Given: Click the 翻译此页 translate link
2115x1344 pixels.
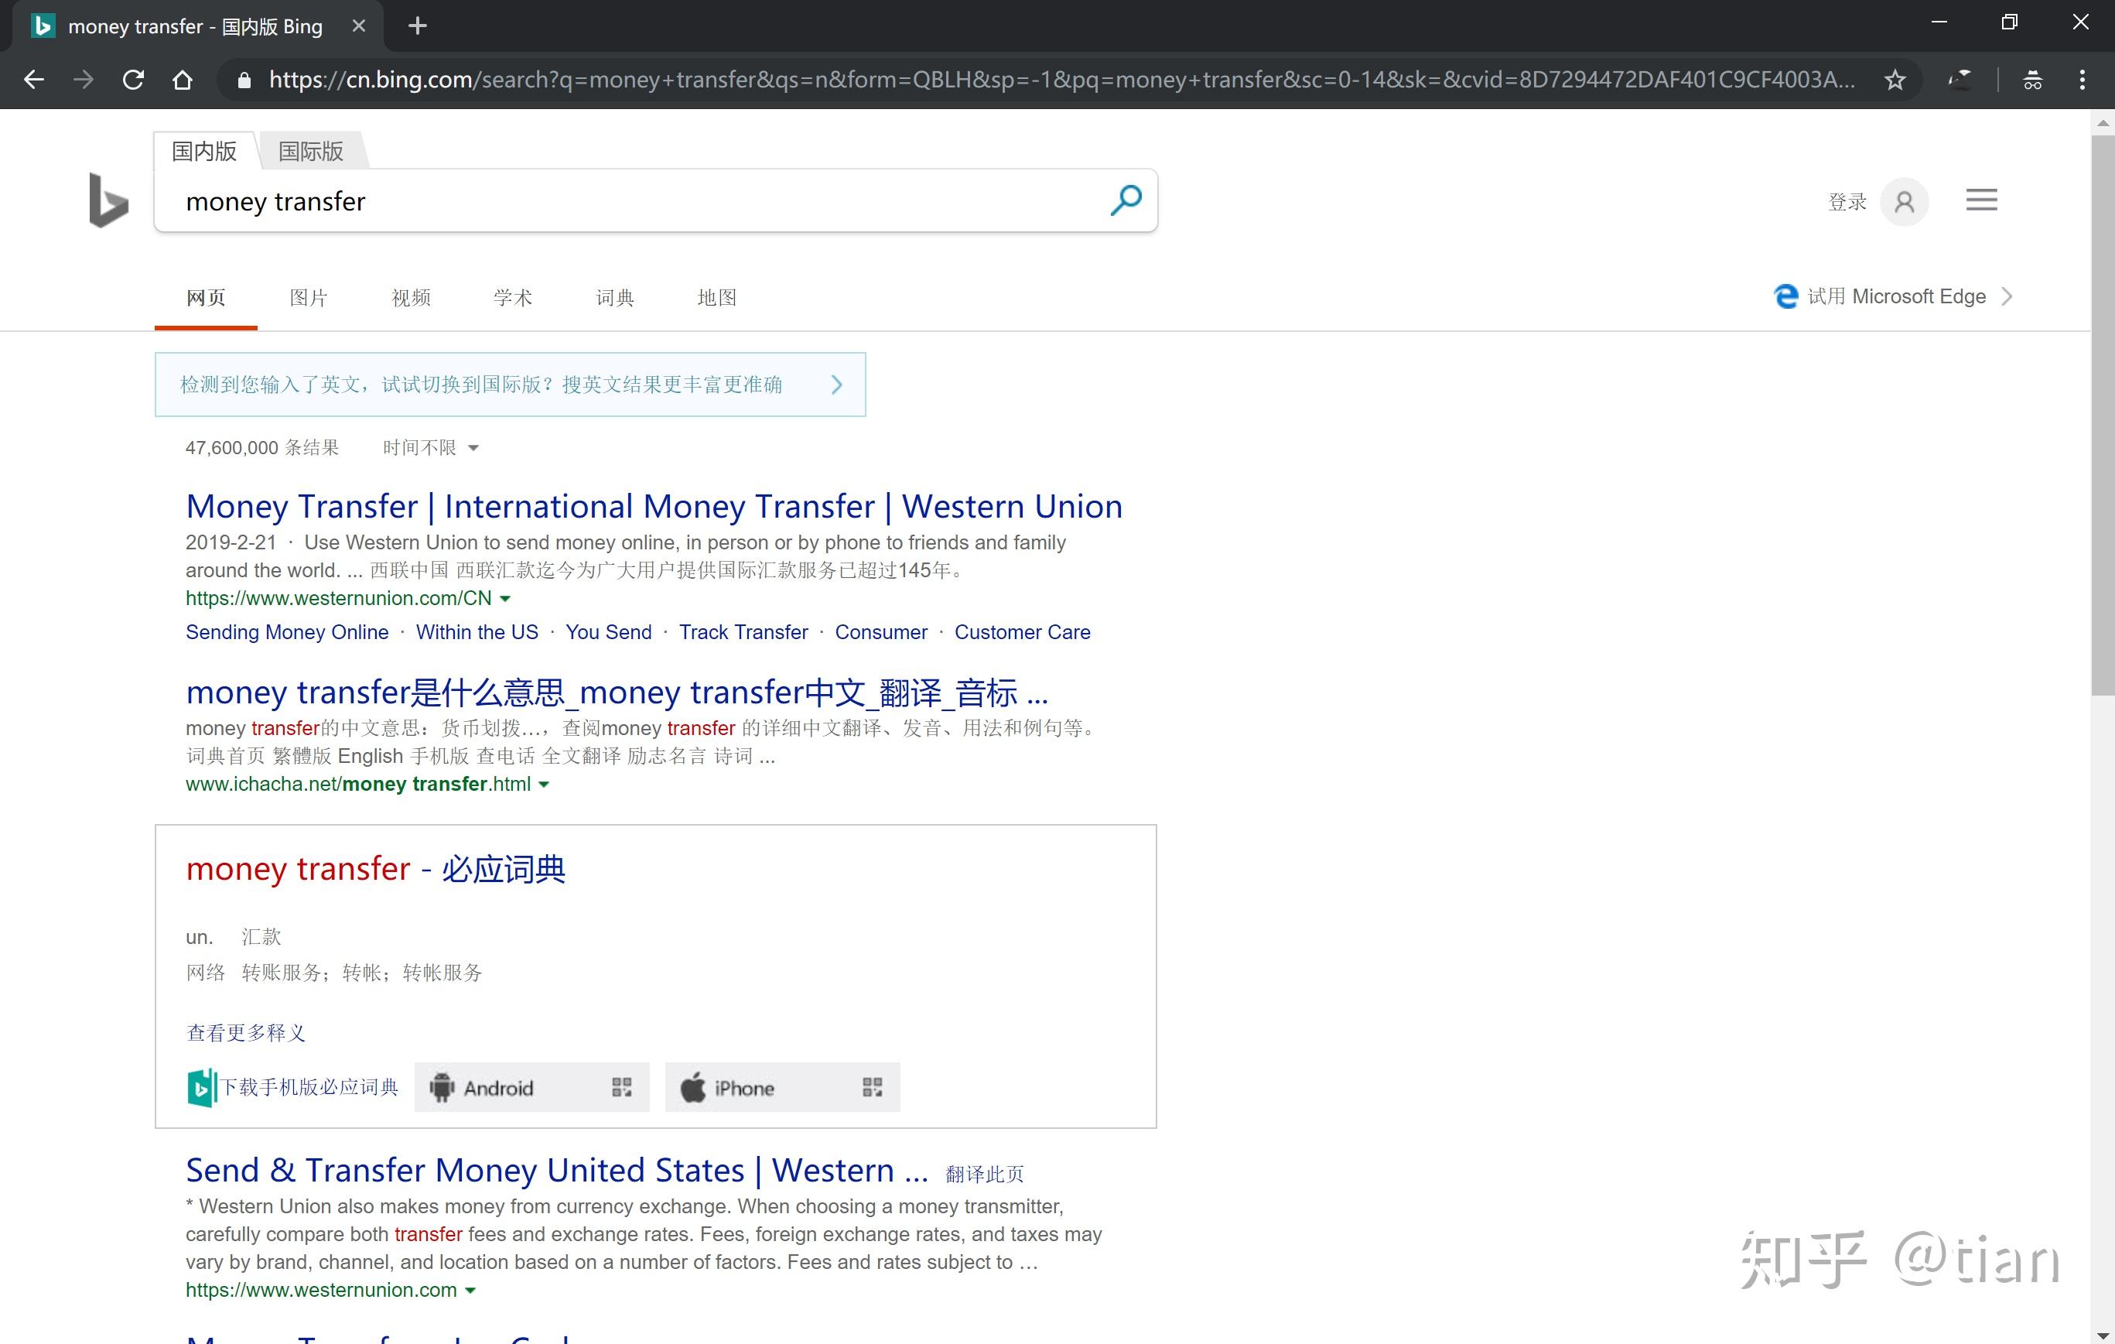Looking at the screenshot, I should [x=985, y=1175].
